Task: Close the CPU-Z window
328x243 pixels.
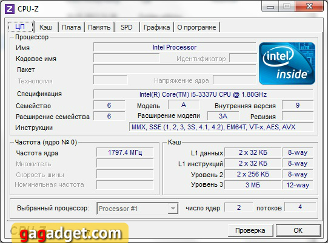Action: coord(309,6)
